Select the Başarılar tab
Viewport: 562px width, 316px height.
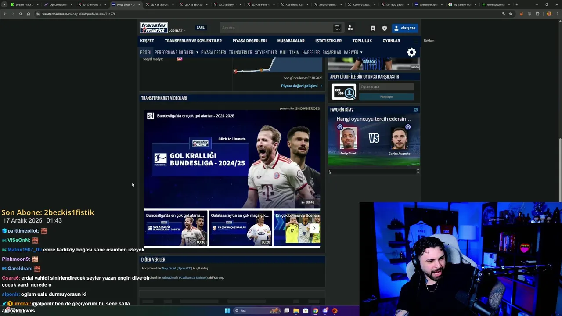pos(331,52)
